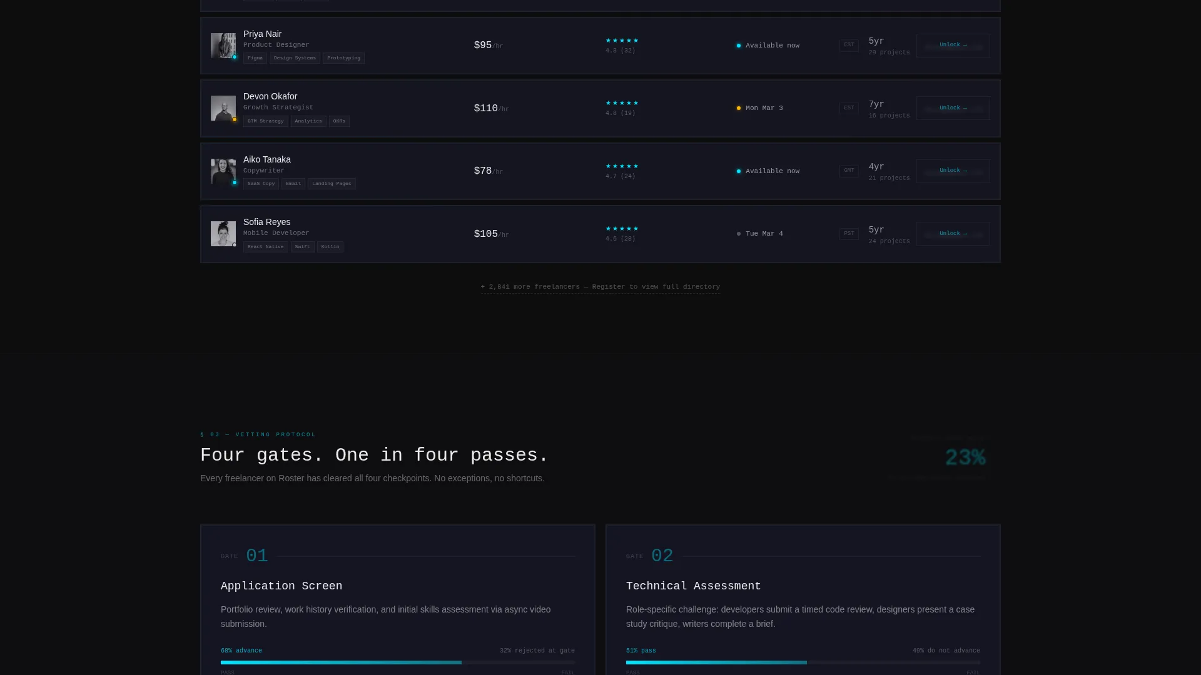Select the Design Systems skill tag
The width and height of the screenshot is (1201, 675).
coord(295,58)
